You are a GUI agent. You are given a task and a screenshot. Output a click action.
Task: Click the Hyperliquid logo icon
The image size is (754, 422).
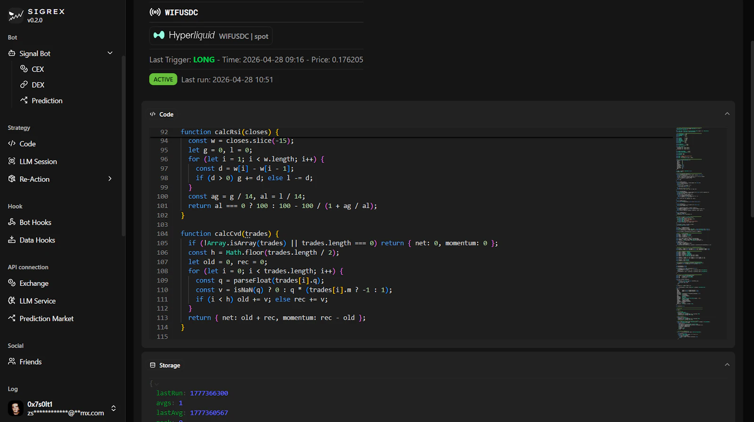point(159,35)
